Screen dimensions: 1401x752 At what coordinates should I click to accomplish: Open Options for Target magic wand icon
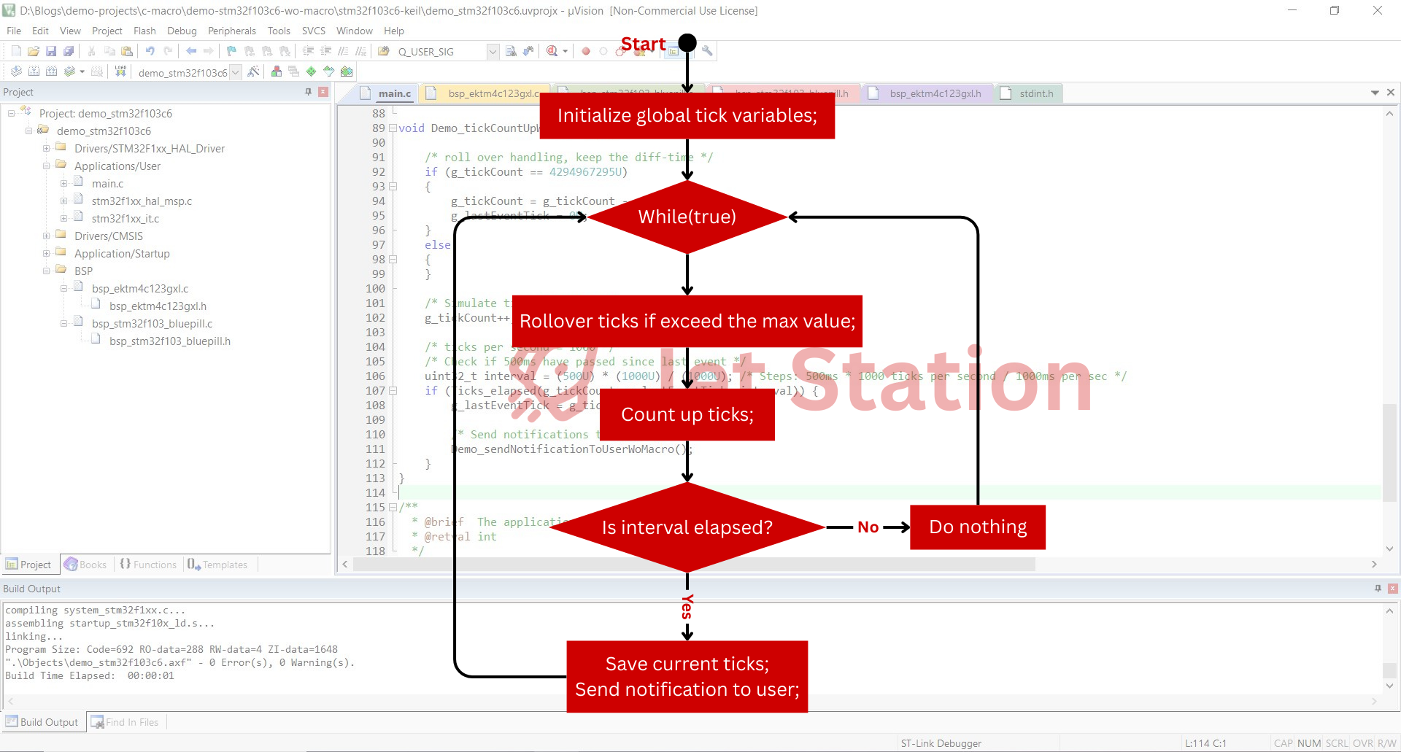(x=253, y=71)
